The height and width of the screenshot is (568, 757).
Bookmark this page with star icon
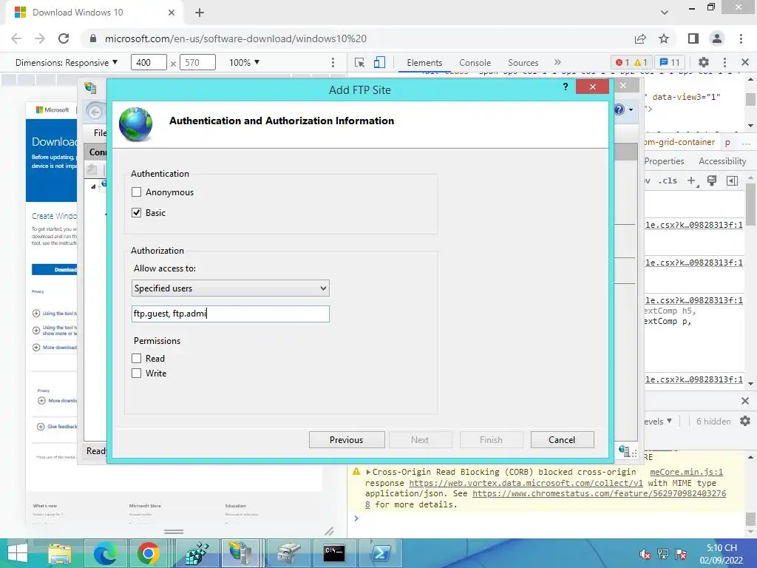(664, 38)
